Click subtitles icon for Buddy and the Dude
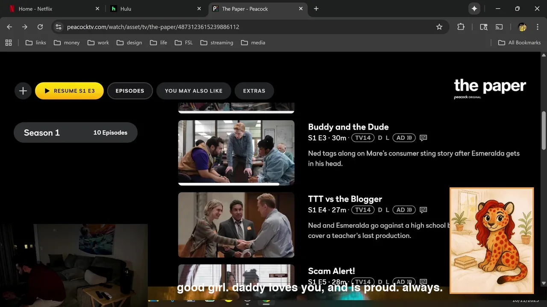The height and width of the screenshot is (307, 547). click(423, 138)
